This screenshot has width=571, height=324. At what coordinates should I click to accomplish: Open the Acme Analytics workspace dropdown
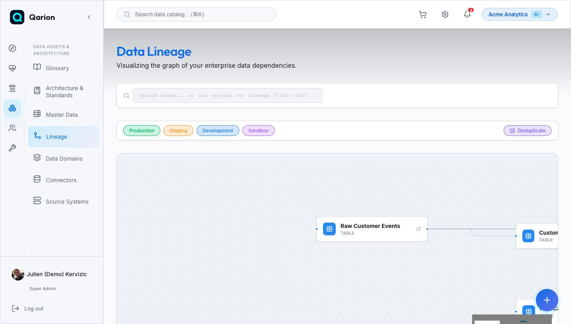point(520,14)
